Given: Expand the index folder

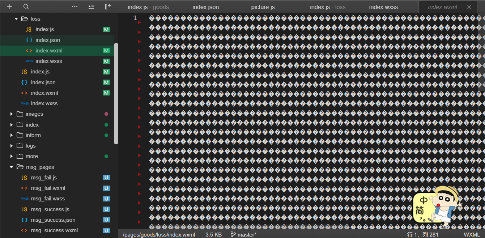Looking at the screenshot, I should (x=12, y=124).
